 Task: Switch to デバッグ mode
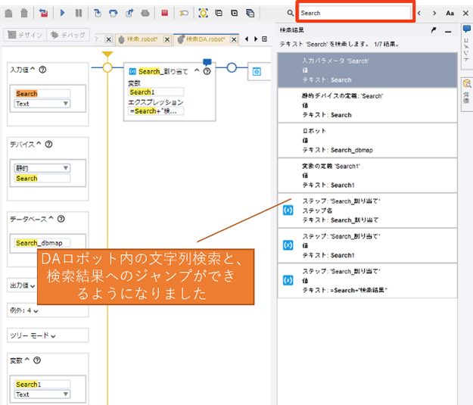68,35
